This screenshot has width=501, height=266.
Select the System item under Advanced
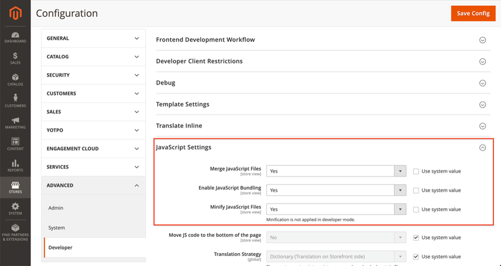[x=57, y=227]
